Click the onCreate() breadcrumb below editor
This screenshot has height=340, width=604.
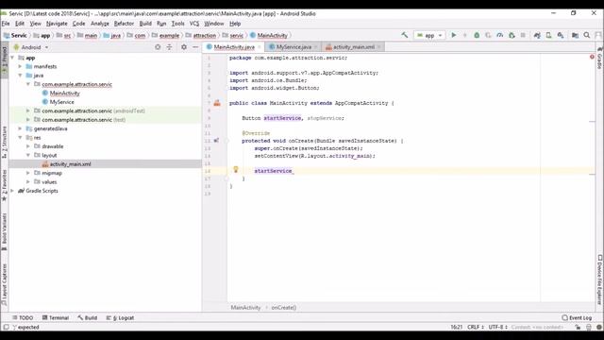283,308
